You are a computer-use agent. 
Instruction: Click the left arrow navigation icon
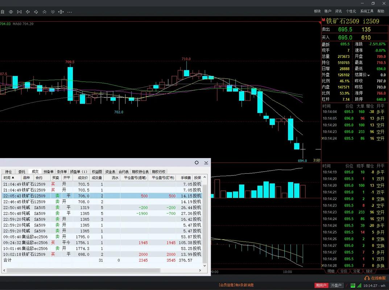coord(28,12)
